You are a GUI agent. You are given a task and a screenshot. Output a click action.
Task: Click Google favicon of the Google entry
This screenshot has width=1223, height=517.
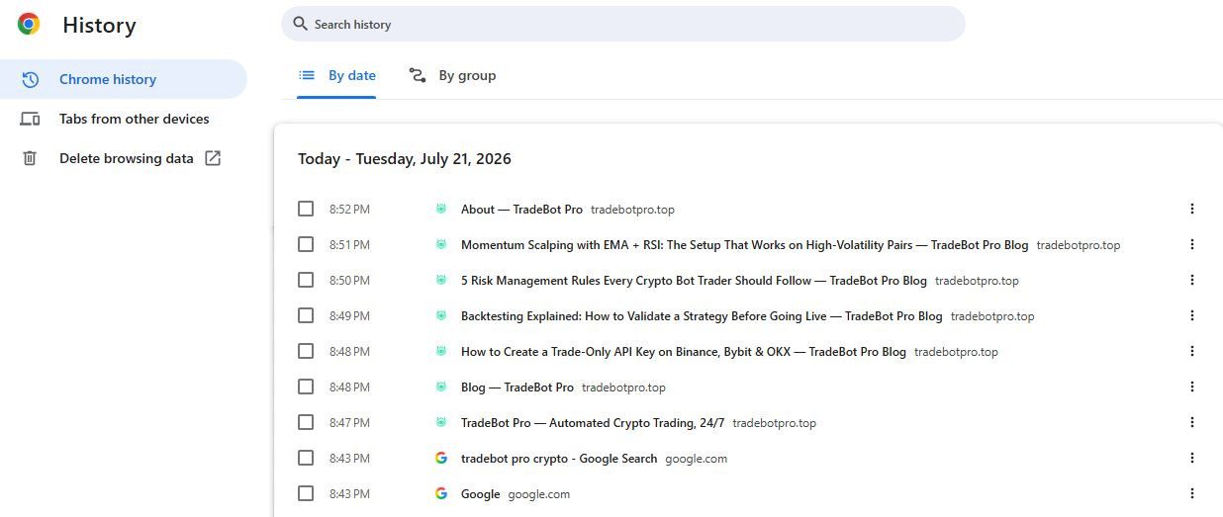pos(441,493)
